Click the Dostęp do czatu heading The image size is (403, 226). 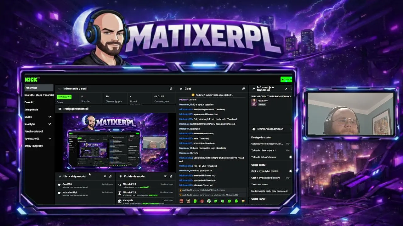[x=261, y=137]
